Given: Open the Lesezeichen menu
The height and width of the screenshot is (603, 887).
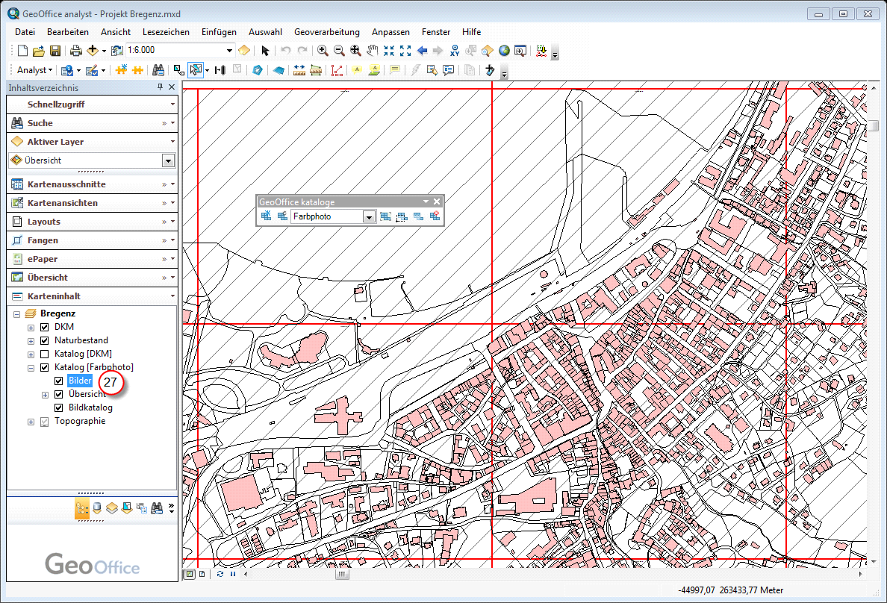Looking at the screenshot, I should 166,32.
